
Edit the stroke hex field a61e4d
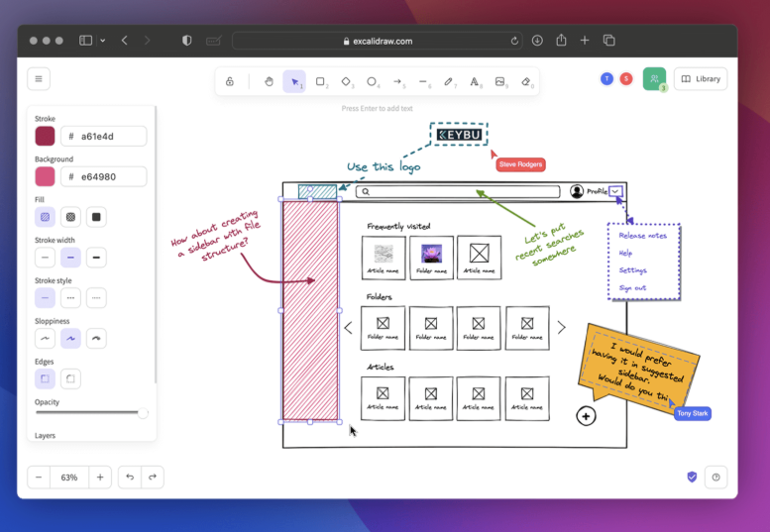(104, 136)
